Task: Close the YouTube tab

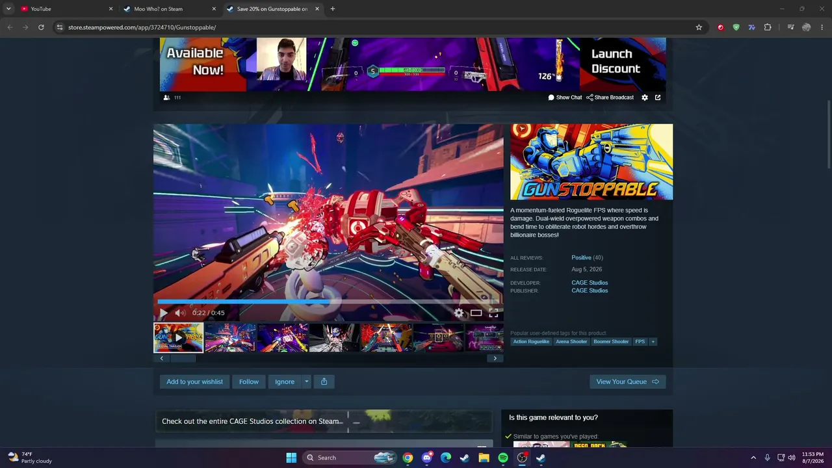Action: pyautogui.click(x=110, y=9)
